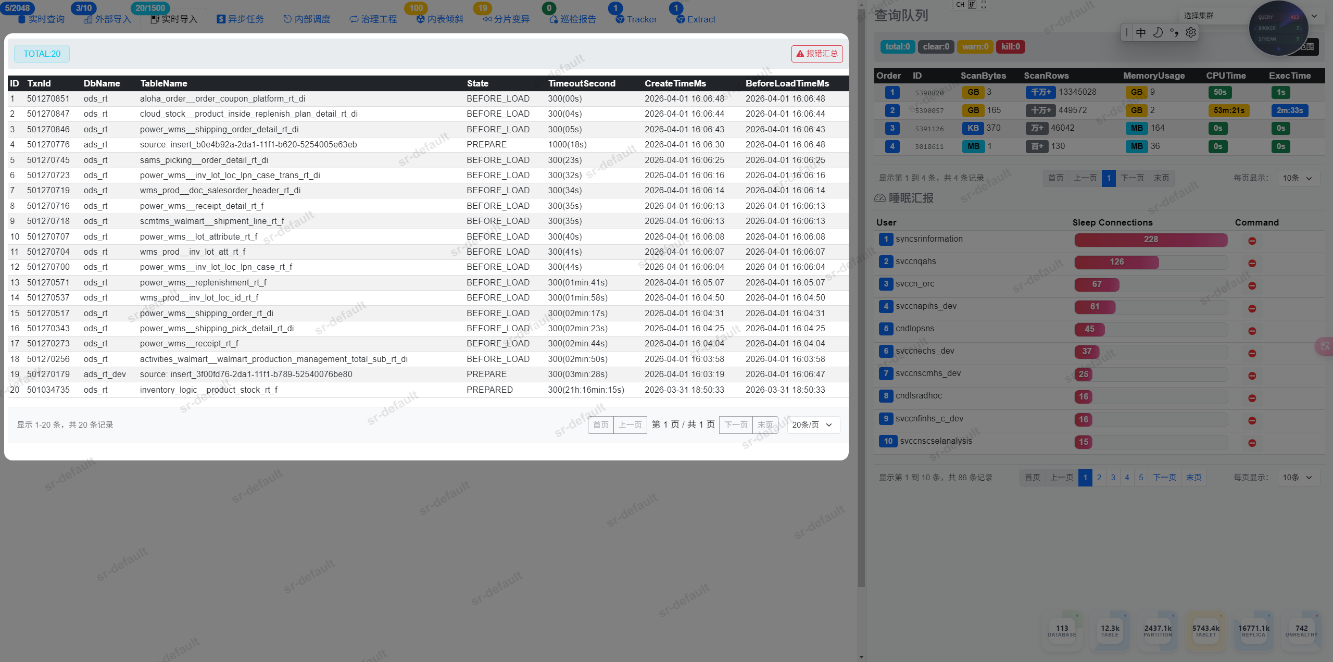This screenshot has height=662, width=1333.
Task: Open IME settings gear icon
Action: [1190, 33]
